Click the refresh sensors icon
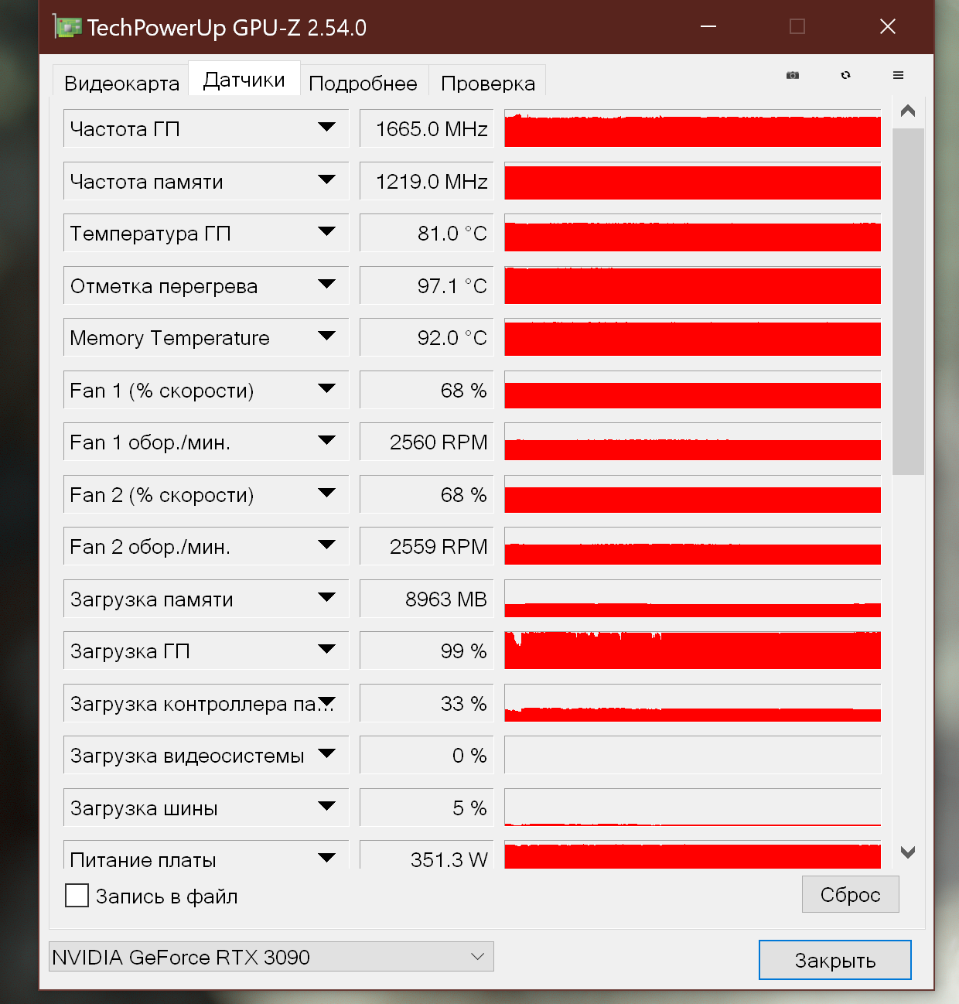This screenshot has width=959, height=1004. [x=845, y=75]
